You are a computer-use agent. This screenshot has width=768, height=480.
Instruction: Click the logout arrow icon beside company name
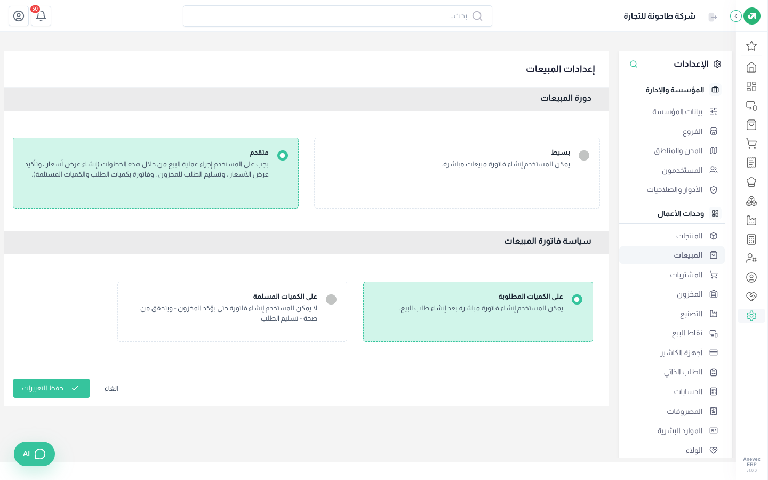pyautogui.click(x=713, y=17)
